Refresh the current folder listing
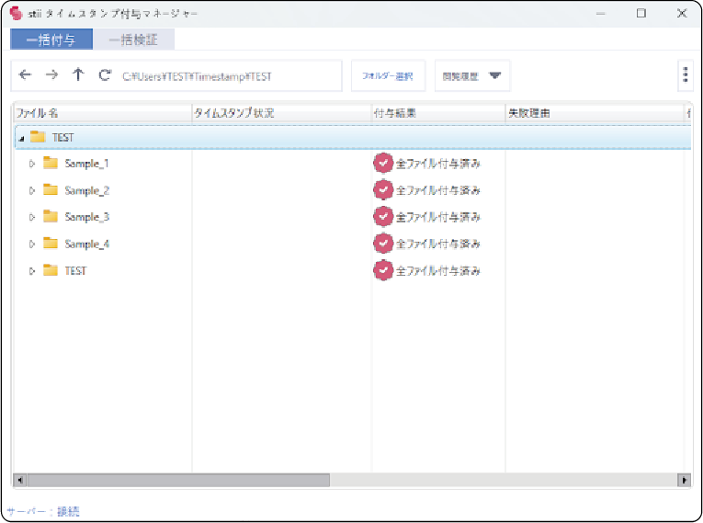703x523 pixels. click(105, 76)
